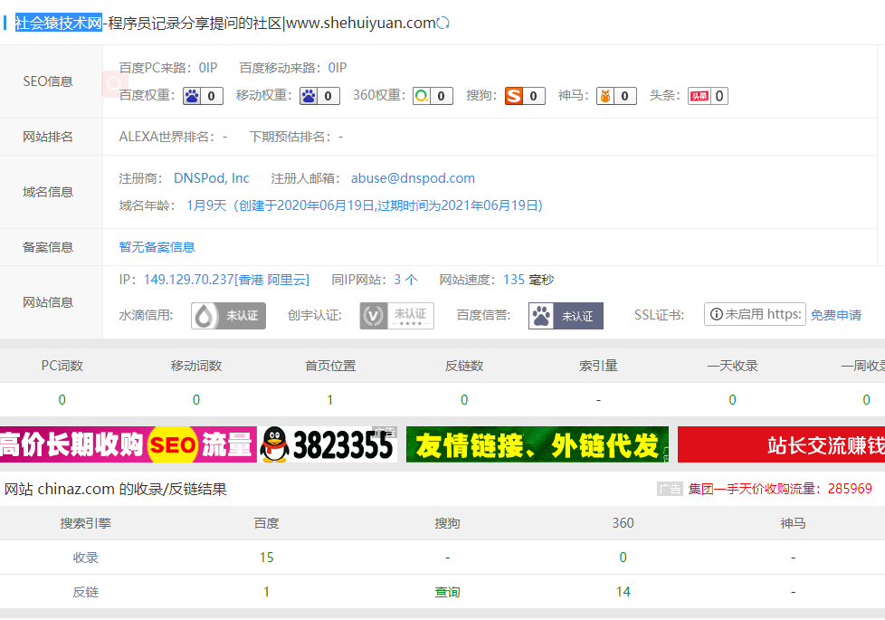Click the Baidu mobile traffic 0IP value
Screen dimensions: 885x620
[x=338, y=68]
